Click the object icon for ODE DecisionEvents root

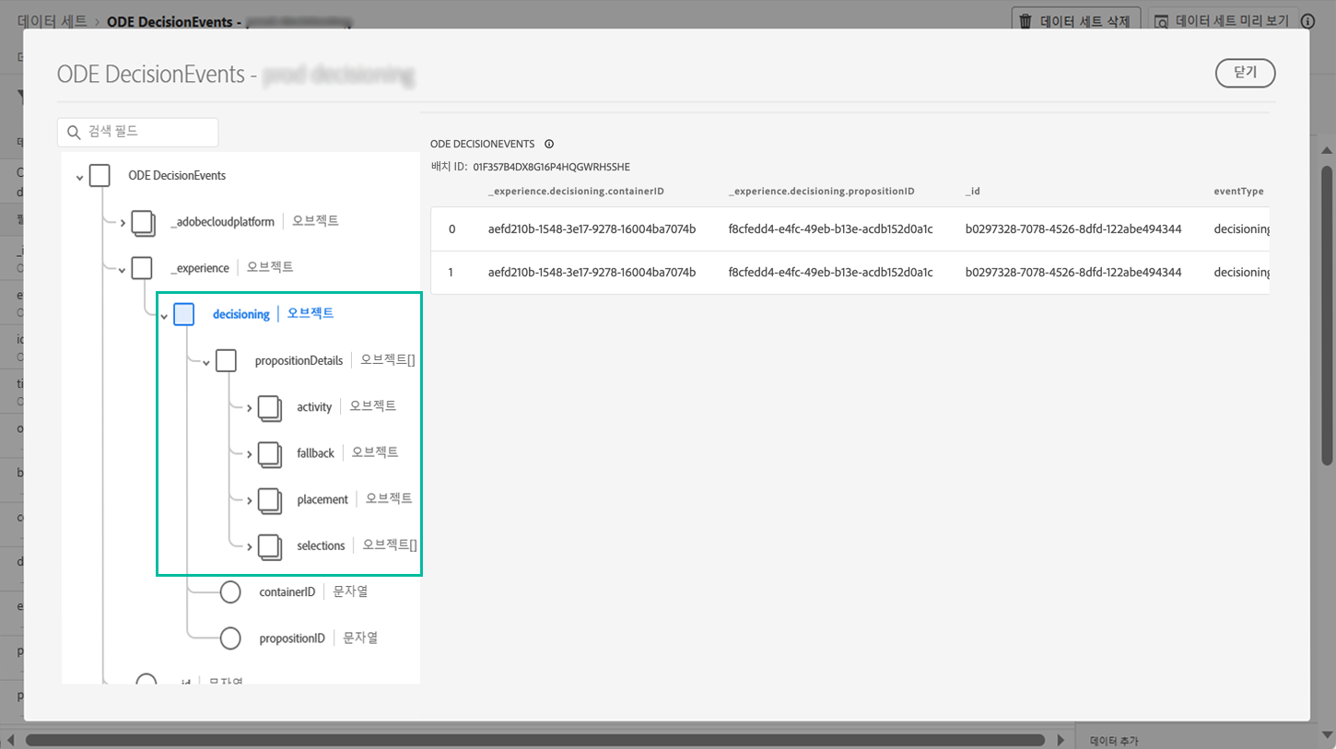point(100,175)
